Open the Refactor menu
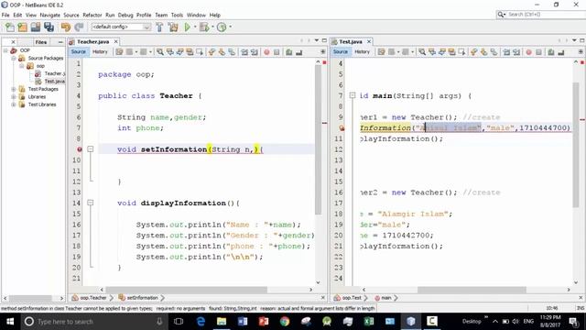586x330 pixels. click(x=92, y=15)
